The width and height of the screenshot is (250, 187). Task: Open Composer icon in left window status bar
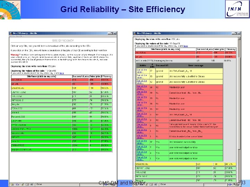click(x=22, y=185)
